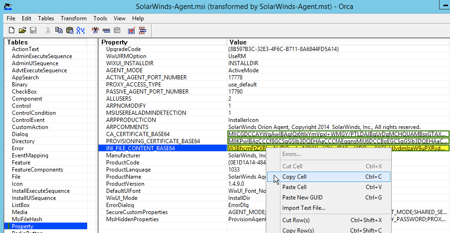Click the grayed Save floppy disk icon
The height and width of the screenshot is (233, 450).
click(x=33, y=30)
